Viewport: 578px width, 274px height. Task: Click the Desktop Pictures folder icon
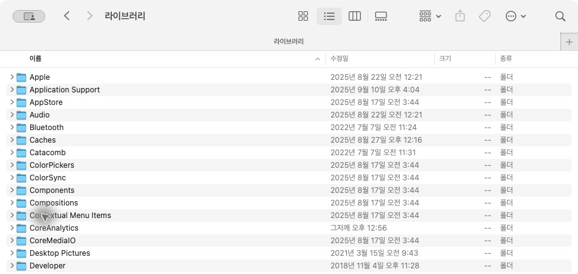tap(21, 253)
